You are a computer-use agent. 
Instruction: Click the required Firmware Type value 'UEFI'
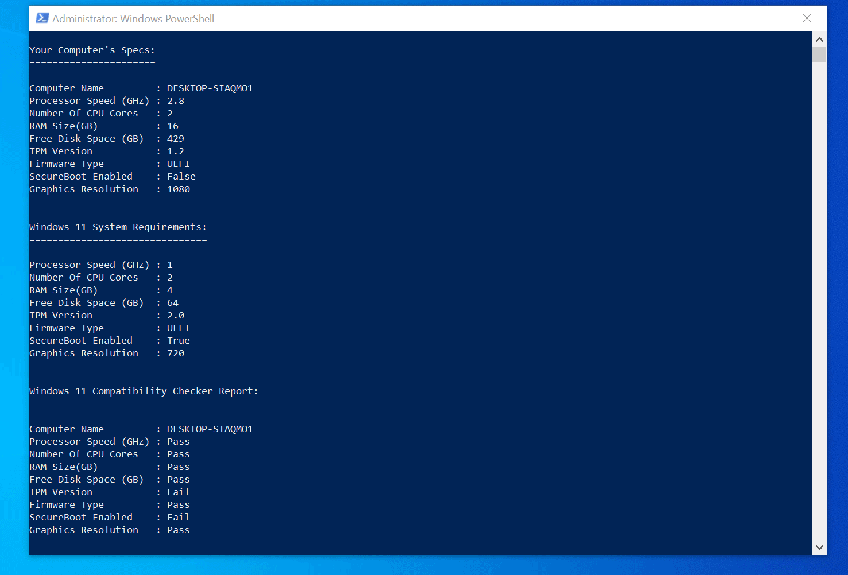[x=179, y=328]
